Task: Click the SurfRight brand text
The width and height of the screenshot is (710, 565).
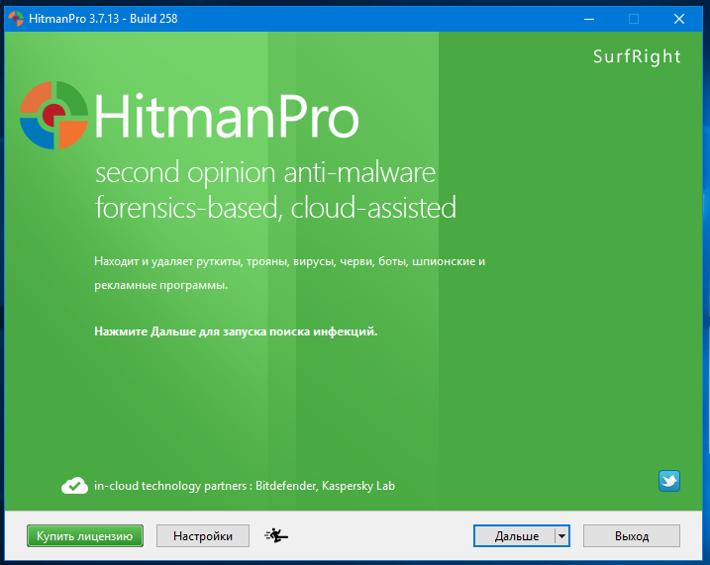Action: coord(637,56)
